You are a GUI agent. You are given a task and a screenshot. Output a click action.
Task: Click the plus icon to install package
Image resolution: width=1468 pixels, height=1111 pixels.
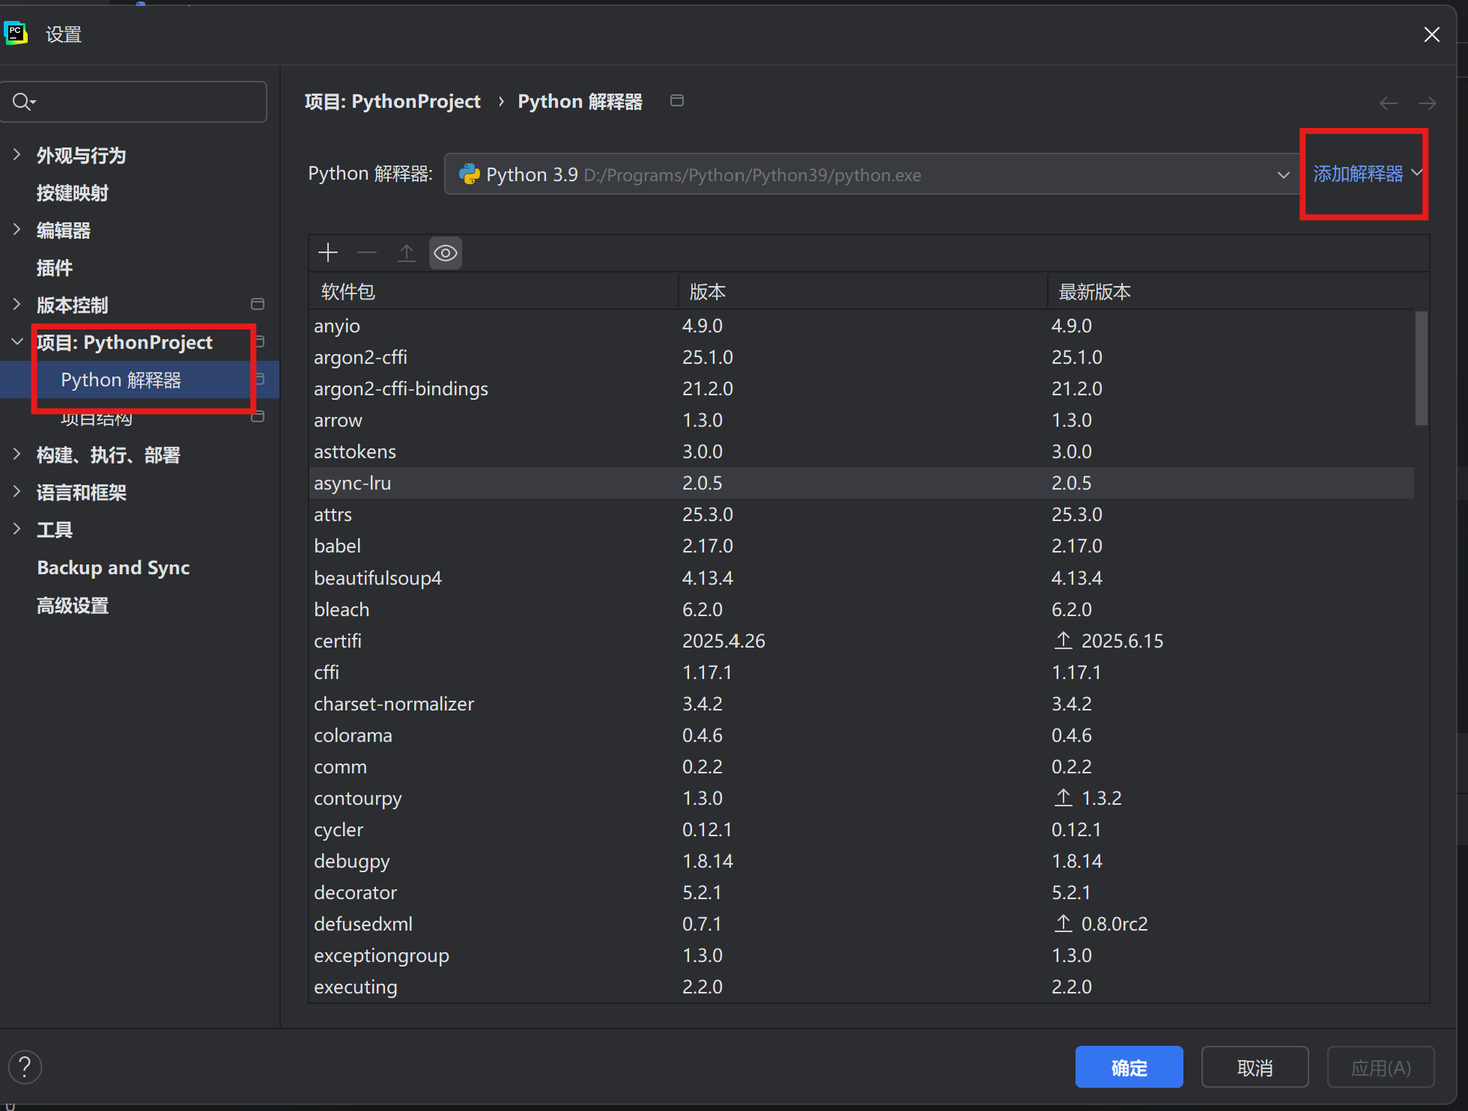coord(328,253)
